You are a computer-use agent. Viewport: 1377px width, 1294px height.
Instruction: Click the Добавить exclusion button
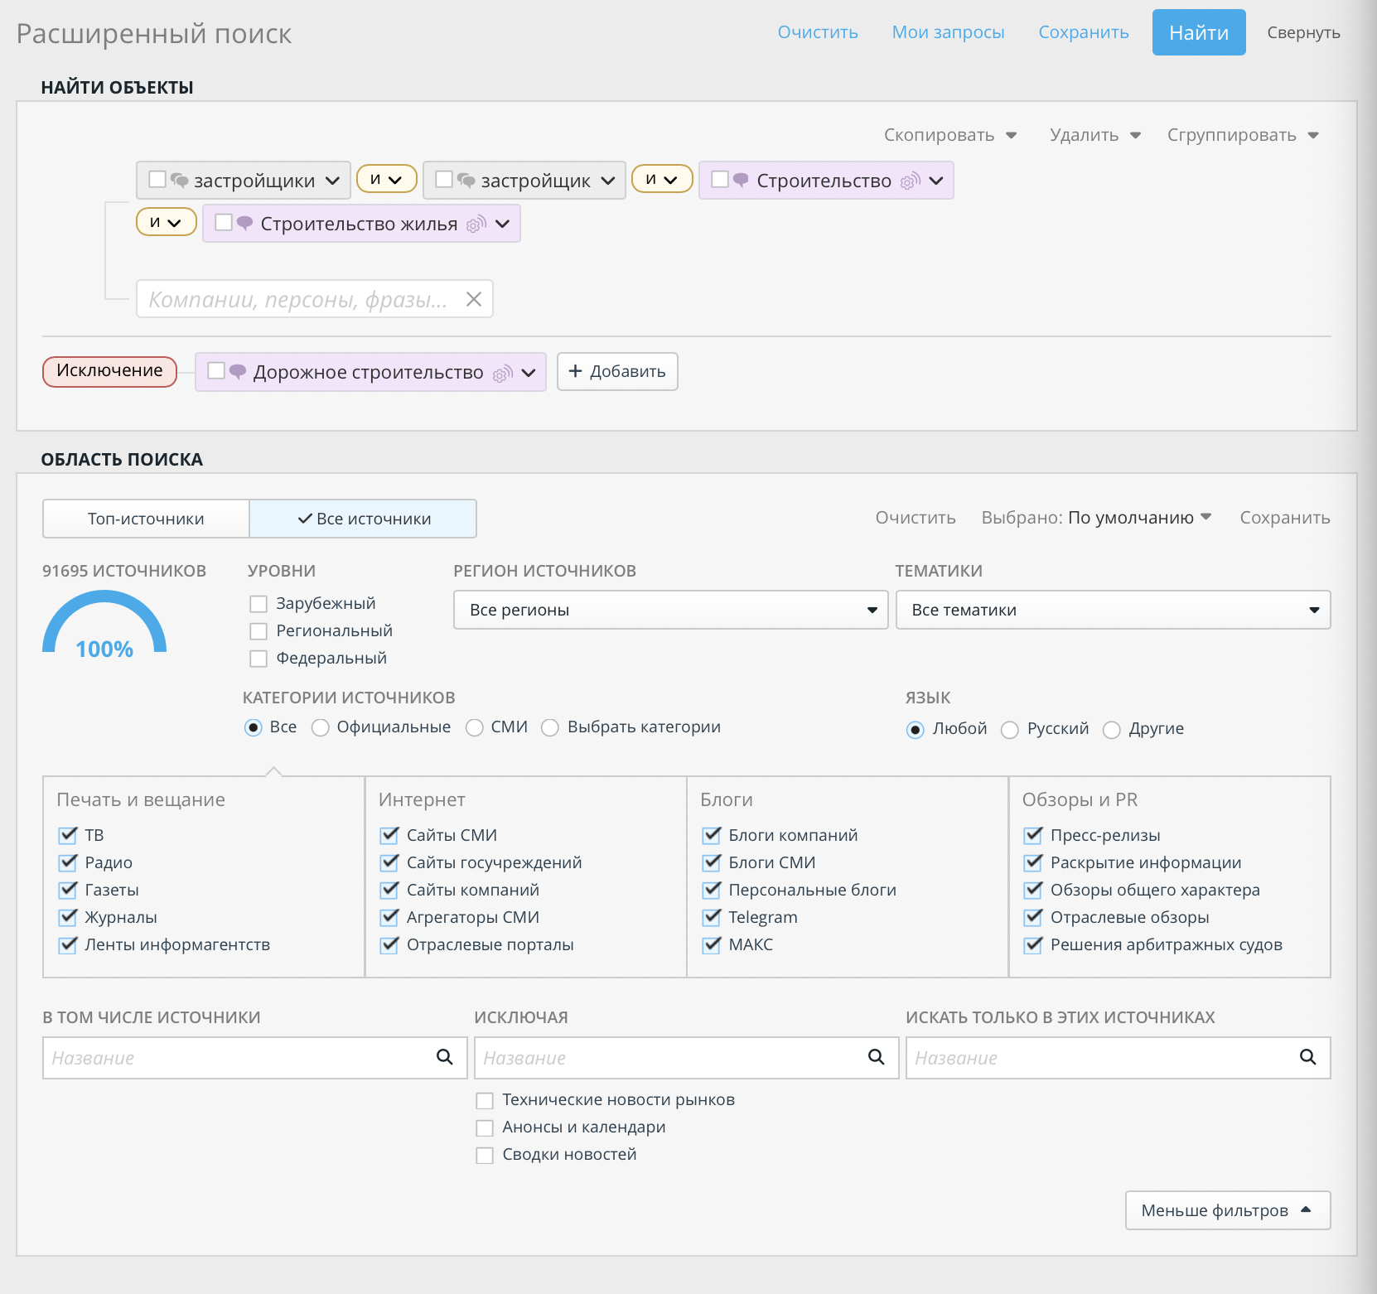617,371
